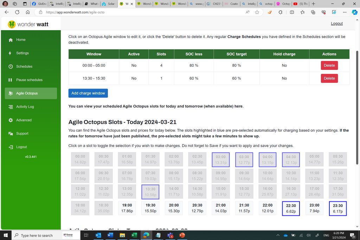360x240 pixels.
Task: Click the Advanced gear icon
Action: coord(11,120)
